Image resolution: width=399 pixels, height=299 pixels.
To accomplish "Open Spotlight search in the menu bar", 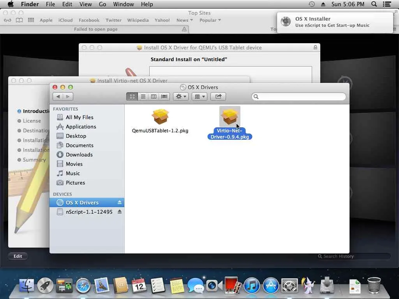I will [374, 4].
